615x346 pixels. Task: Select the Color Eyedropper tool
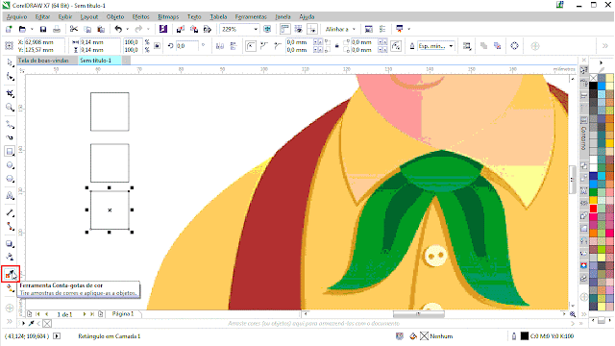point(11,274)
